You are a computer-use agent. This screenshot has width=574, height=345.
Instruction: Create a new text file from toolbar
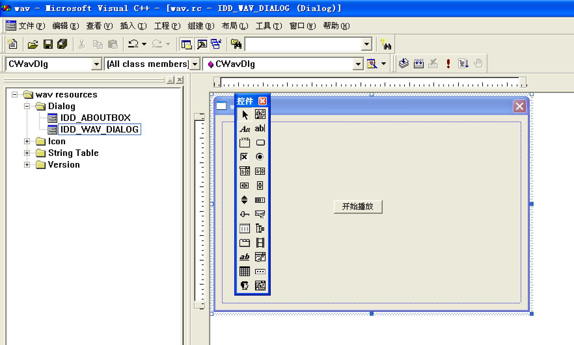tap(13, 44)
